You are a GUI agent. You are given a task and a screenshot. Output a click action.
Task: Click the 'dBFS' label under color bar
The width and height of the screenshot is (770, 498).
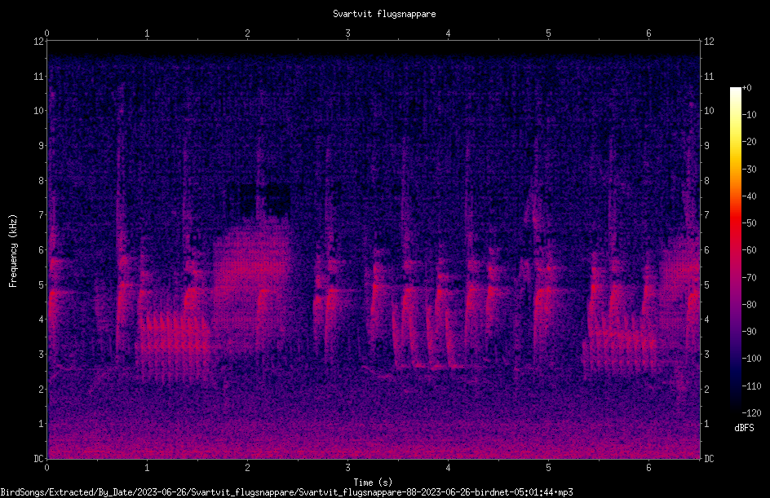point(744,428)
